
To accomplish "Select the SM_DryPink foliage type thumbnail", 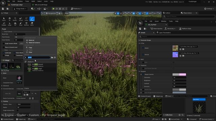I will pos(4,66).
